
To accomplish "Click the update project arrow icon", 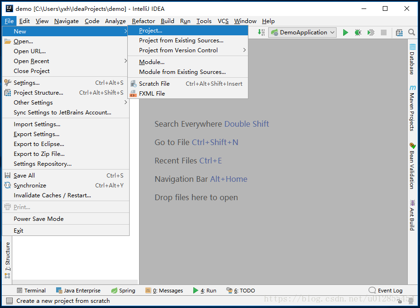I will tap(261, 32).
